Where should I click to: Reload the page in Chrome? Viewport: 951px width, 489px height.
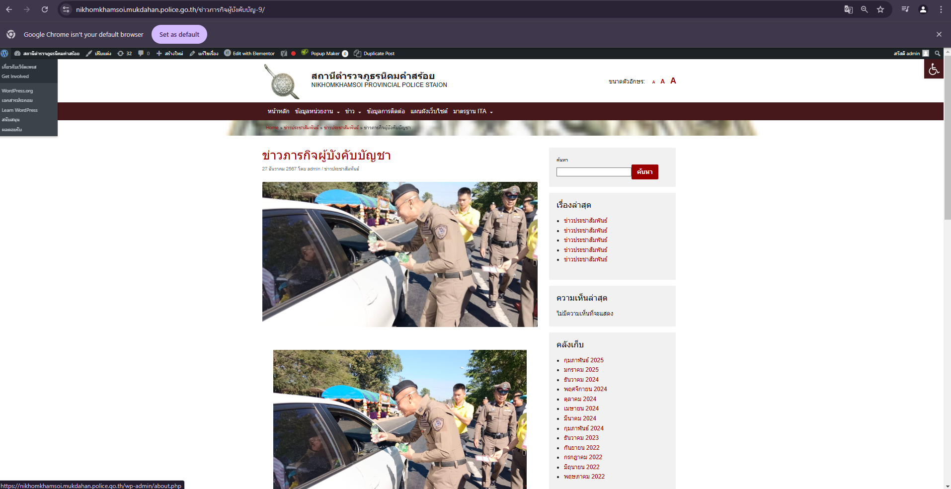[x=45, y=9]
